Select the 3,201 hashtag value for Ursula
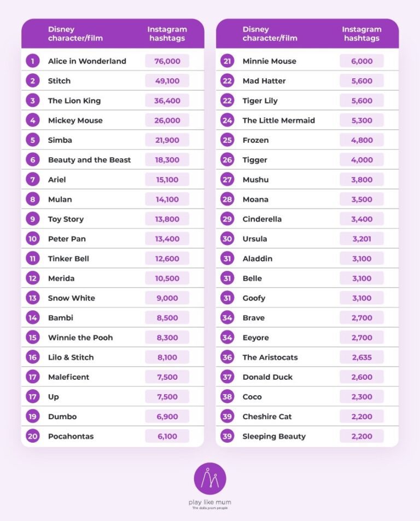This screenshot has width=420, height=521. click(x=361, y=239)
